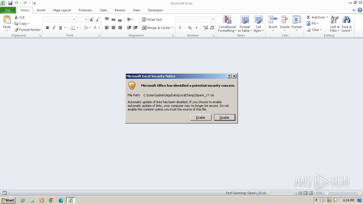Click the Top Align icon
Viewport: 363px width, 204px height.
107,20
